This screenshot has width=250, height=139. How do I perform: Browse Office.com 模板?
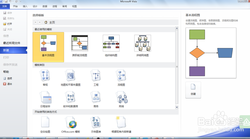point(71,125)
